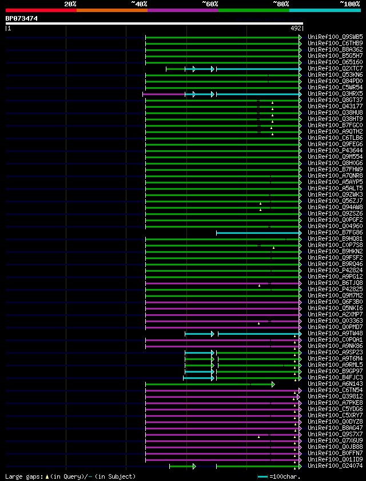
Task: Pick the UniRef100_A9NK86 label
Action: tap(335, 346)
